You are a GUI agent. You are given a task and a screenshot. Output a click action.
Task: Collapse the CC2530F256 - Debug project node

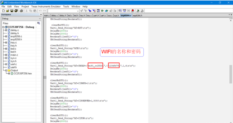coord(3,27)
